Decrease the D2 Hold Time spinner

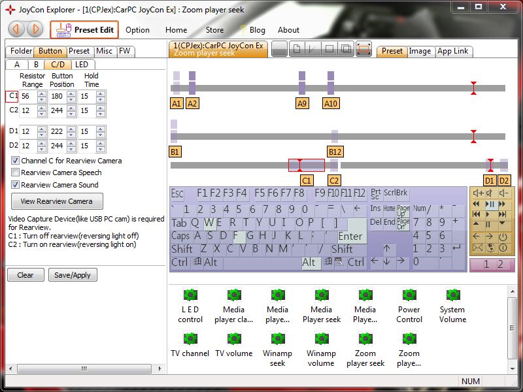point(101,149)
